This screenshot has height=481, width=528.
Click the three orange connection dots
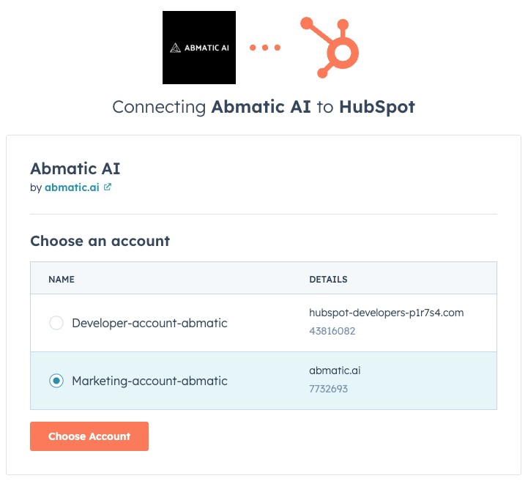pyautogui.click(x=264, y=48)
